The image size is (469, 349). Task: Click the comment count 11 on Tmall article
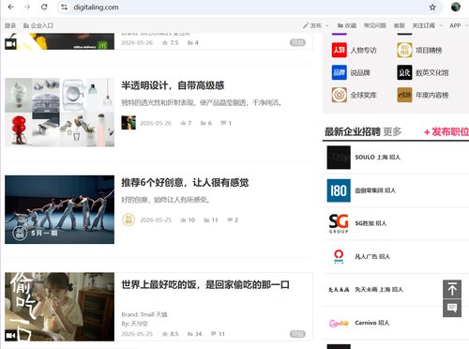[x=219, y=334]
